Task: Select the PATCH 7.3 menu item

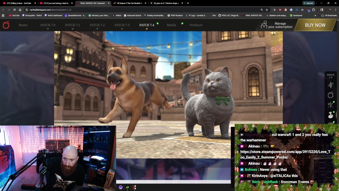Action: click(x=122, y=25)
